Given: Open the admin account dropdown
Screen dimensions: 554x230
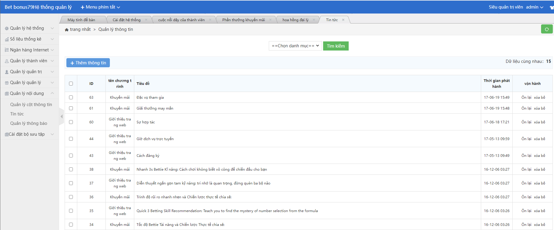Looking at the screenshot, I should click(534, 7).
